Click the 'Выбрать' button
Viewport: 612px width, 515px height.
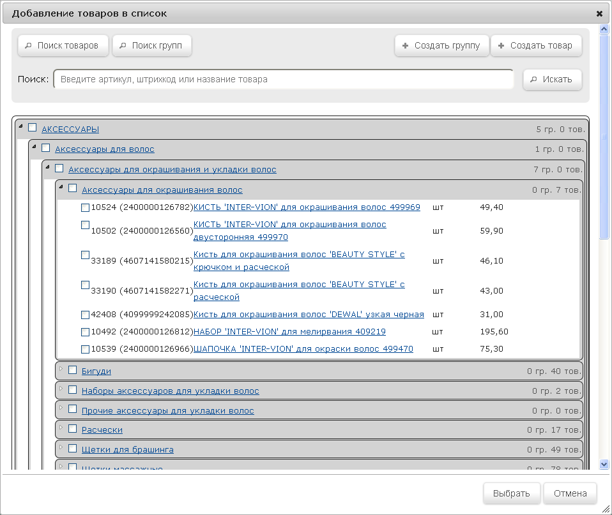tap(512, 493)
